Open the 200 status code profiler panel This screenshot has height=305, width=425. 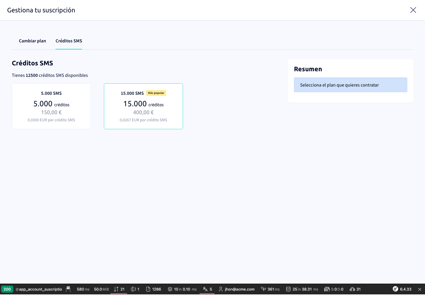pyautogui.click(x=7, y=289)
